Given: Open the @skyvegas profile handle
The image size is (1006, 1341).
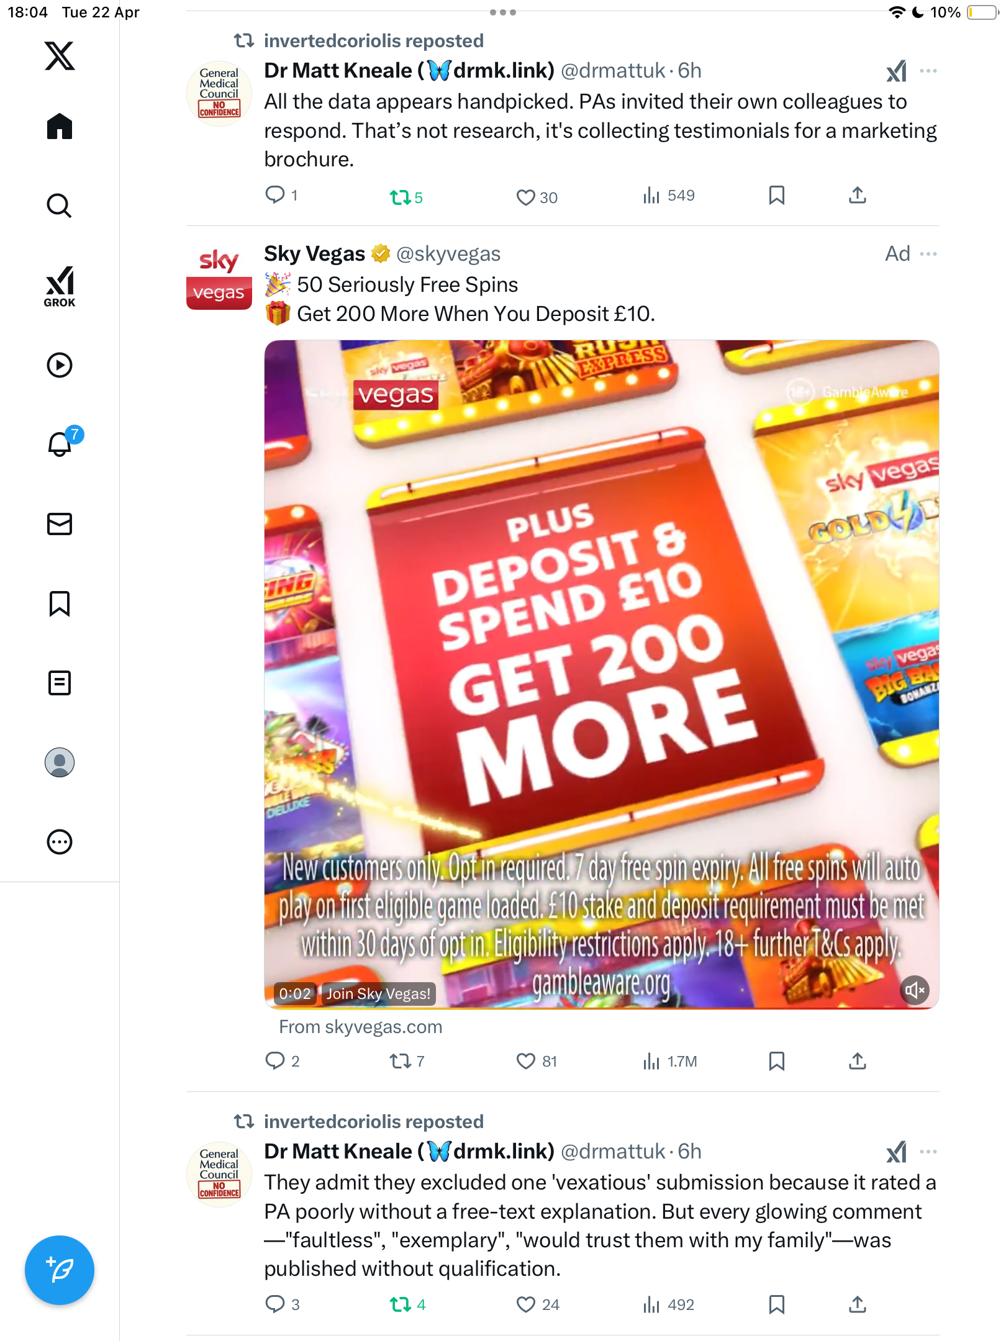Looking at the screenshot, I should [x=448, y=254].
